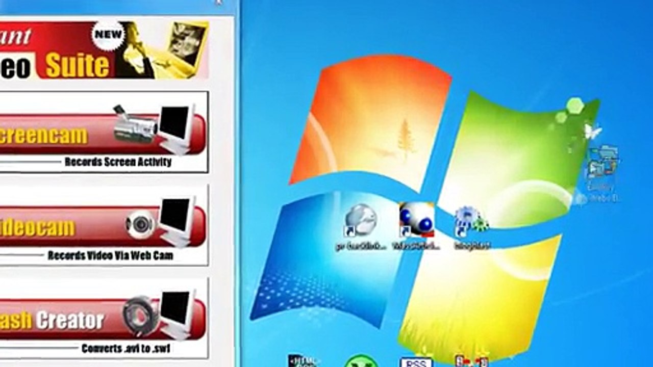653x367 pixels.
Task: Launch the Screencam screen recorder button
Action: pyautogui.click(x=103, y=134)
